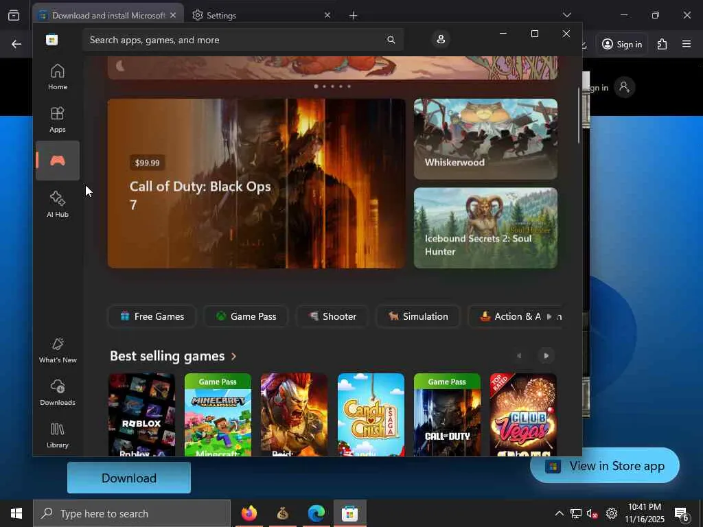Image resolution: width=703 pixels, height=527 pixels.
Task: Open the Candy Crush Saga tile
Action: click(371, 415)
